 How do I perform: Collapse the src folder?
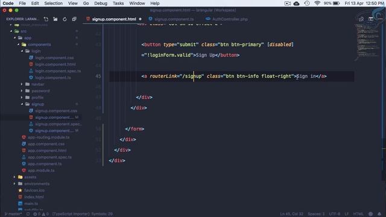point(11,31)
